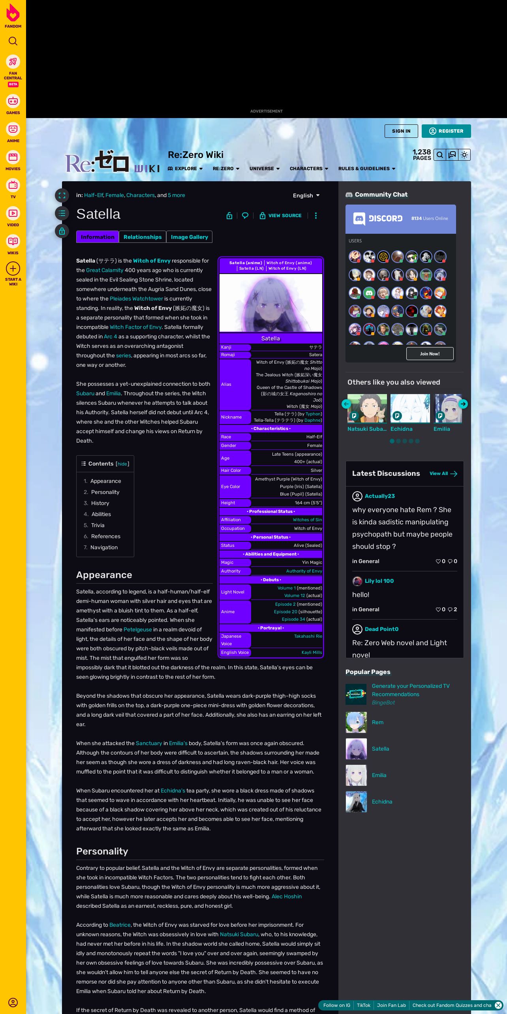Open the TV sidebar icon
This screenshot has height=1014, width=507.
(x=13, y=185)
